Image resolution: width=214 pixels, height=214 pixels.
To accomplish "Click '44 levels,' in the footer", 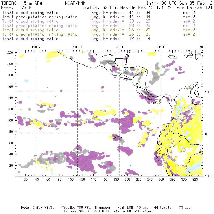I will pyautogui.click(x=163, y=208).
